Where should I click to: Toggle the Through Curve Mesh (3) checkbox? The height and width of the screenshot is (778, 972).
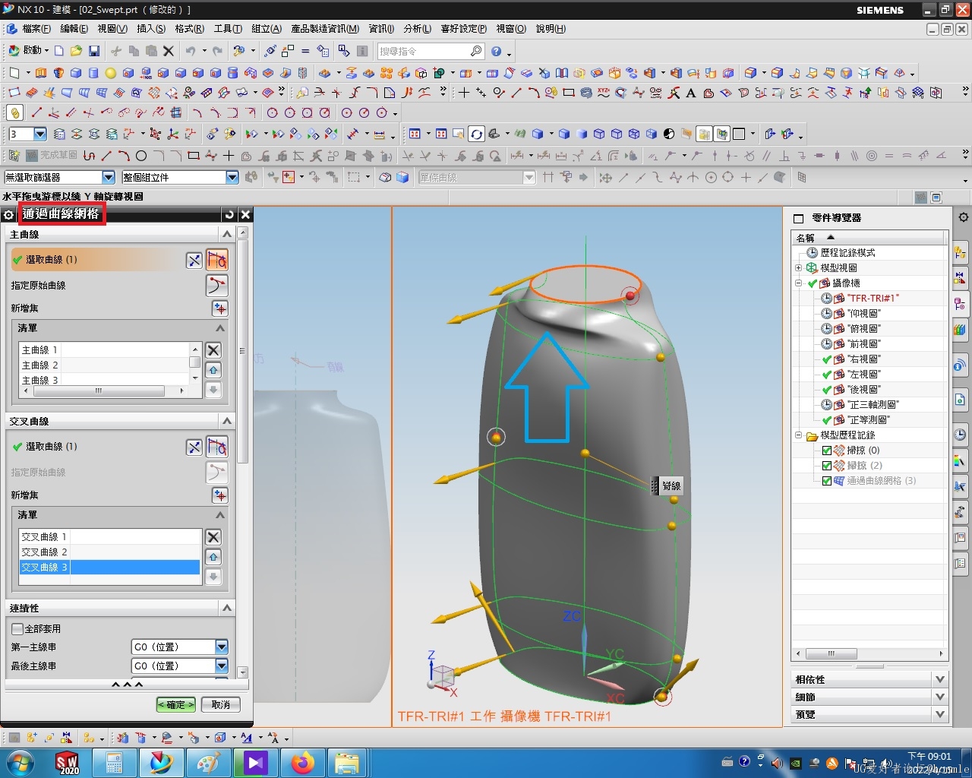(x=827, y=481)
